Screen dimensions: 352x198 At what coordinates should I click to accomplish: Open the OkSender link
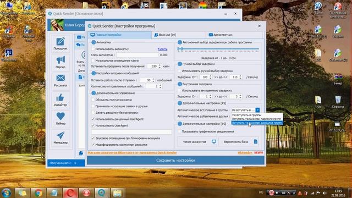[245, 153]
